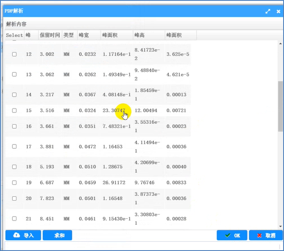Select the checkbox for peak 15
This screenshot has width=284, height=251.
pyautogui.click(x=14, y=110)
